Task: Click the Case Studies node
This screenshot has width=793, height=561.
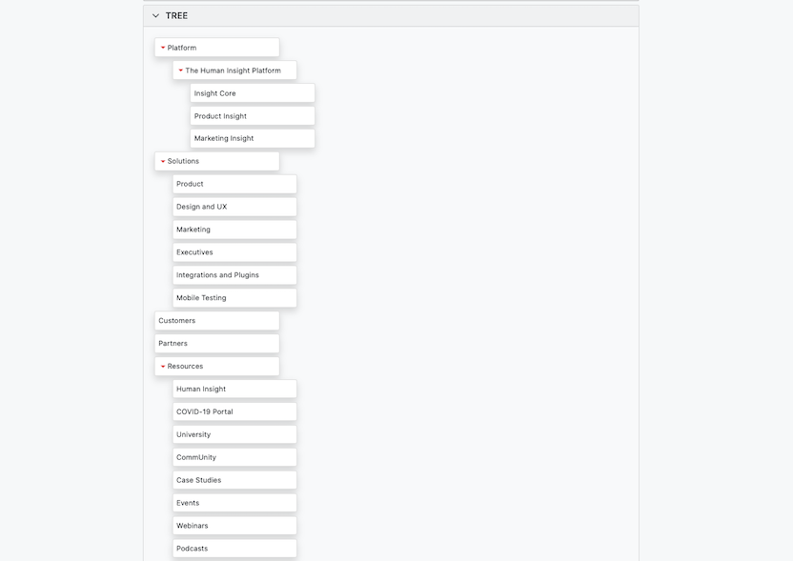Action: click(x=234, y=480)
